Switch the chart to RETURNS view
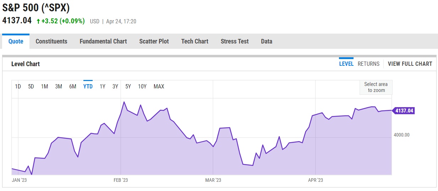Viewport: 438px width, 191px height. click(x=368, y=64)
